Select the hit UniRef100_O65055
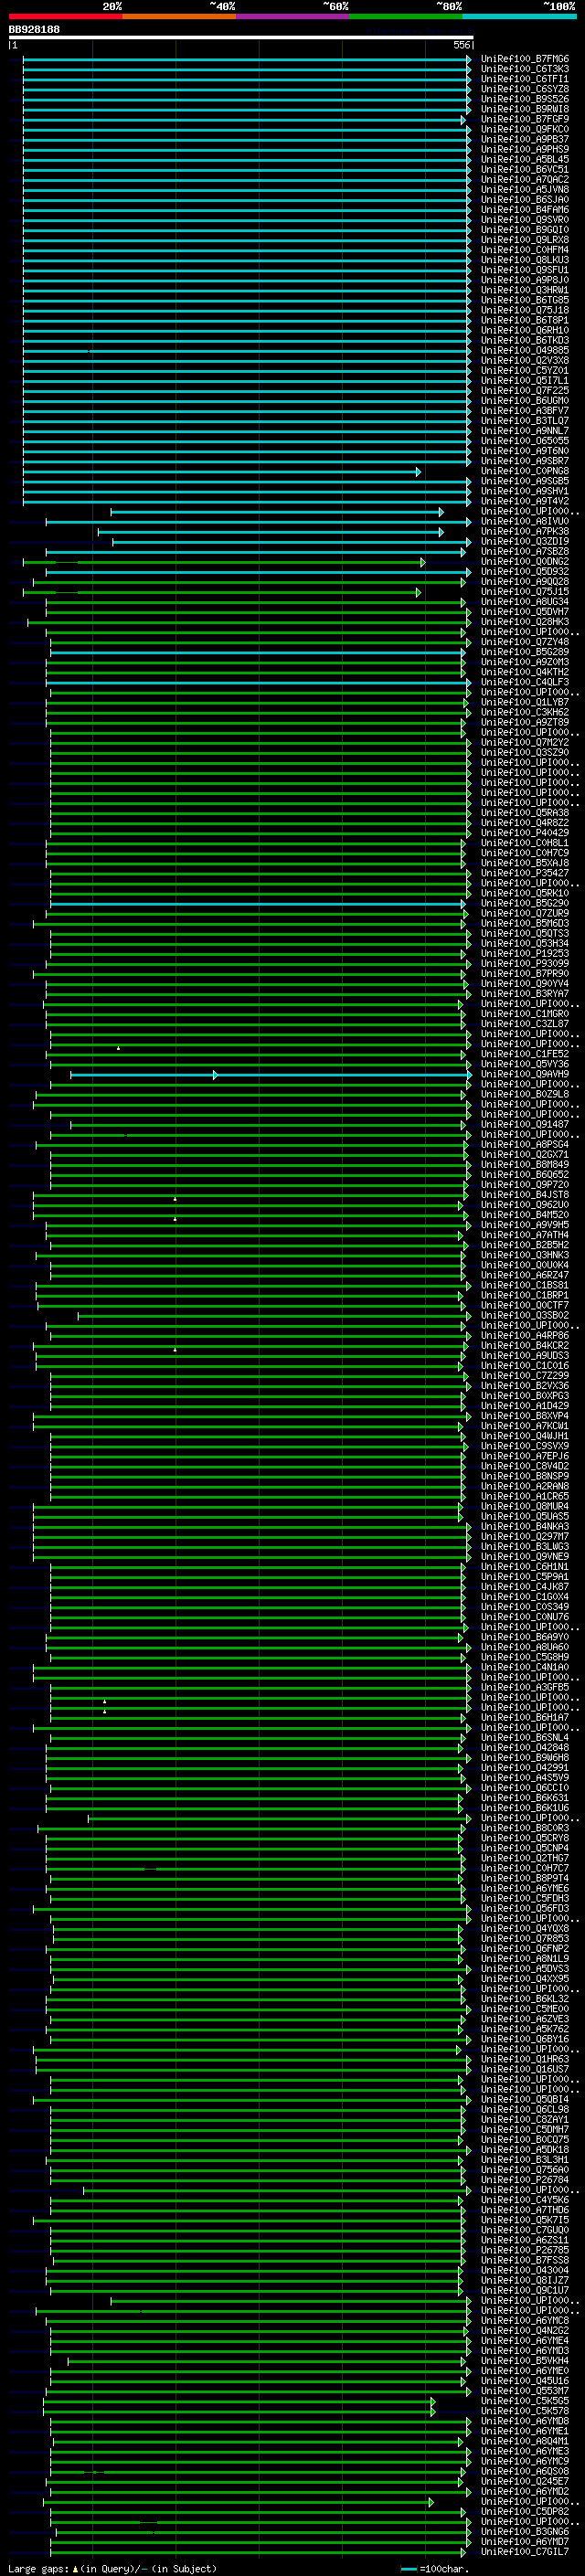 (525, 441)
